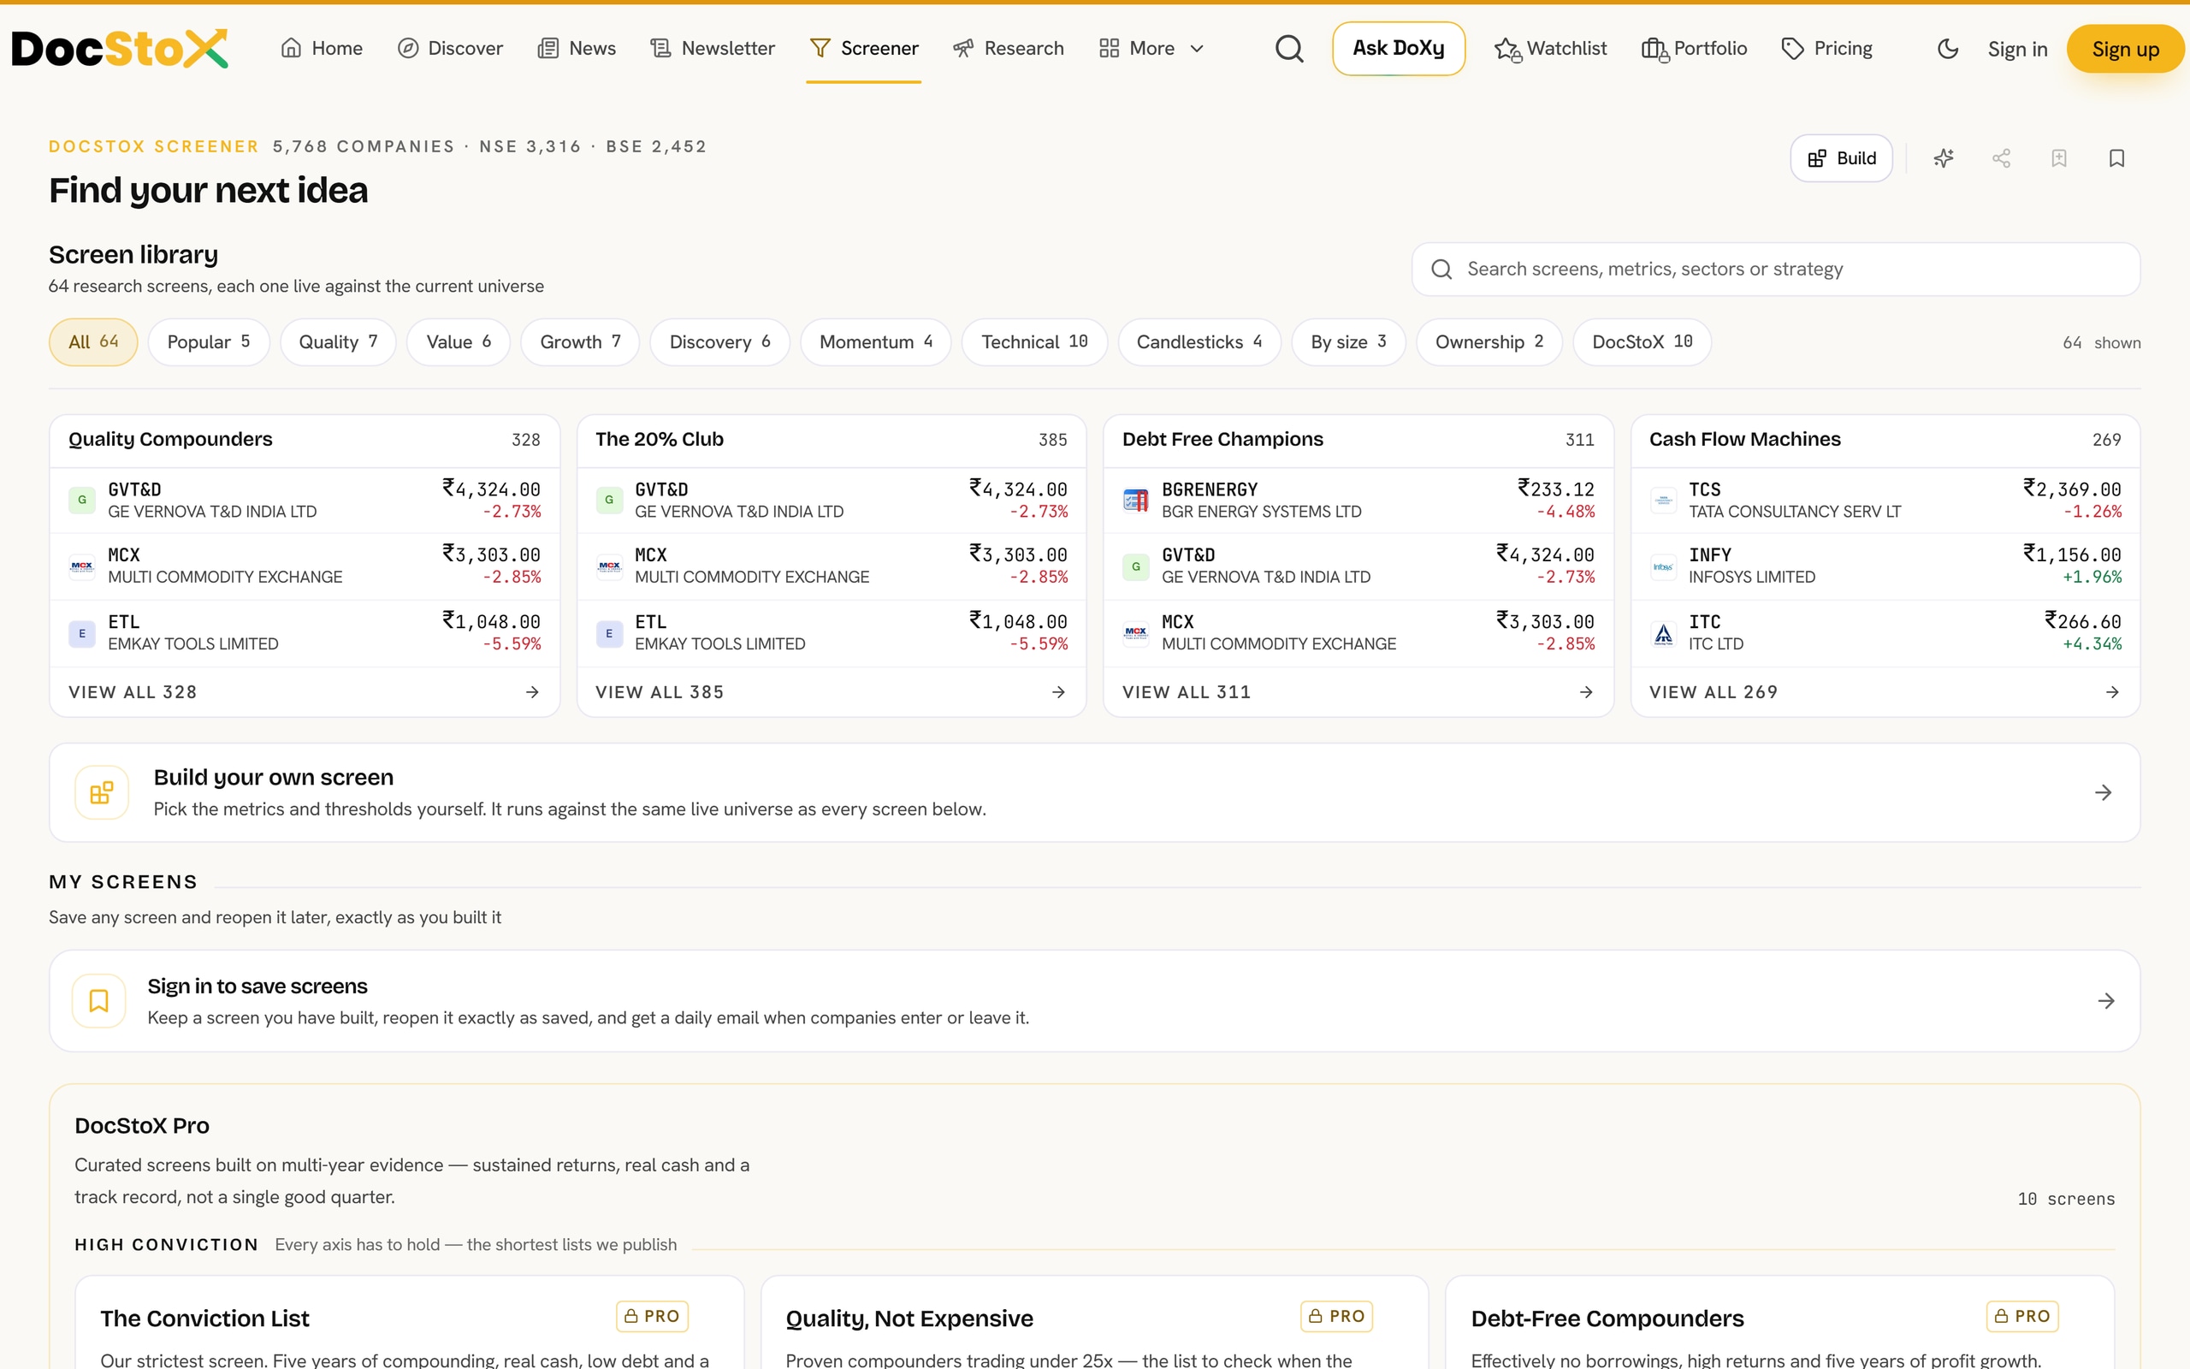The image size is (2190, 1369).
Task: Click the add-bookmark plus icon
Action: pos(2059,158)
